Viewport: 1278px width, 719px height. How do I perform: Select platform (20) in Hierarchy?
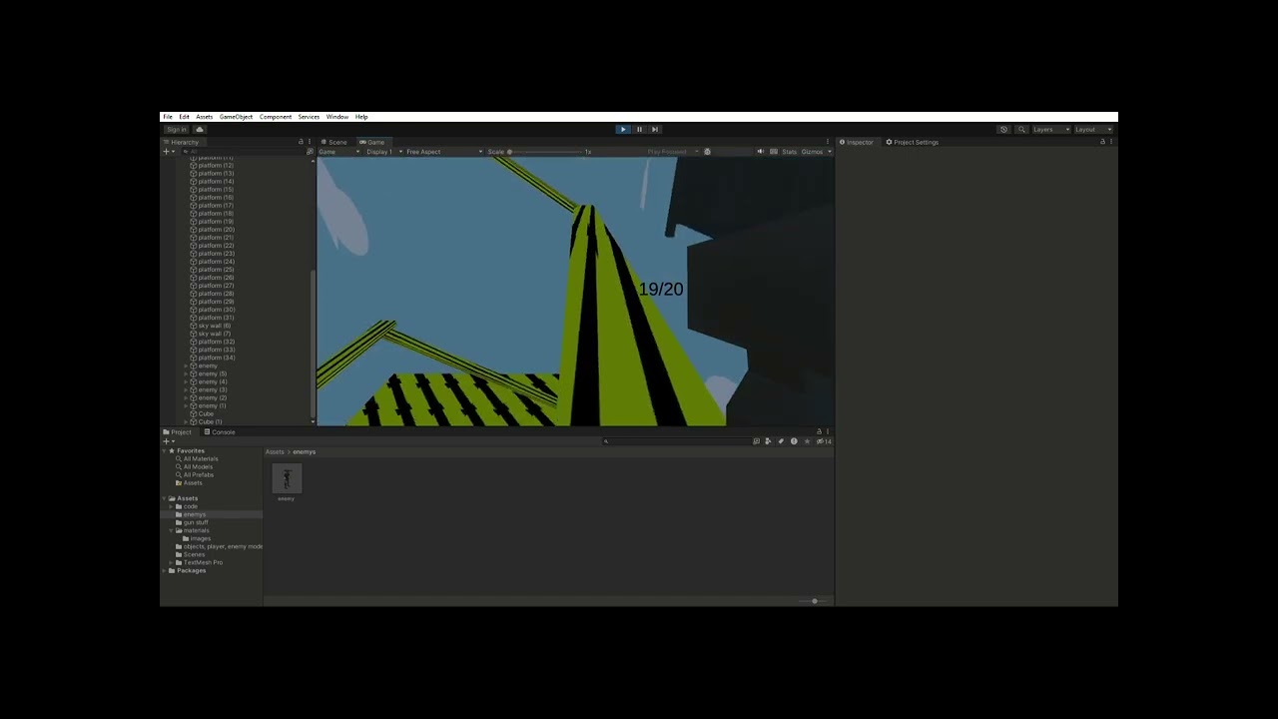point(217,230)
